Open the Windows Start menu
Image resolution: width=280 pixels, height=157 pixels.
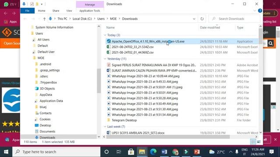(6, 152)
